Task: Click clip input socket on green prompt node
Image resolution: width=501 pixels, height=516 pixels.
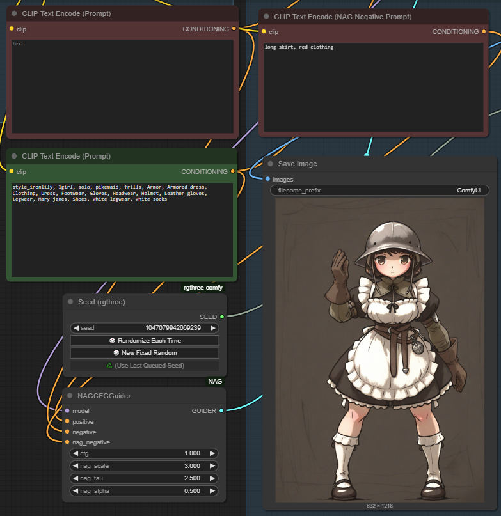Action: (12, 171)
